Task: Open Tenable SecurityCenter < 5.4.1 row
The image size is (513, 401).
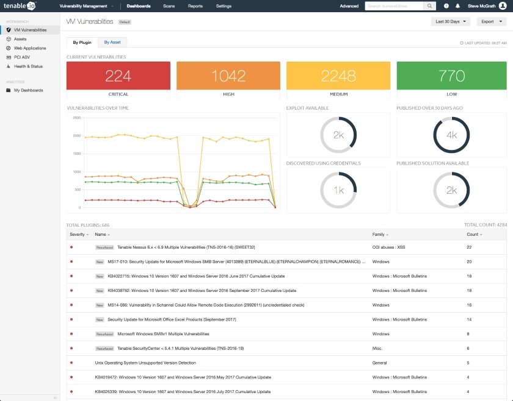Action: pyautogui.click(x=286, y=348)
